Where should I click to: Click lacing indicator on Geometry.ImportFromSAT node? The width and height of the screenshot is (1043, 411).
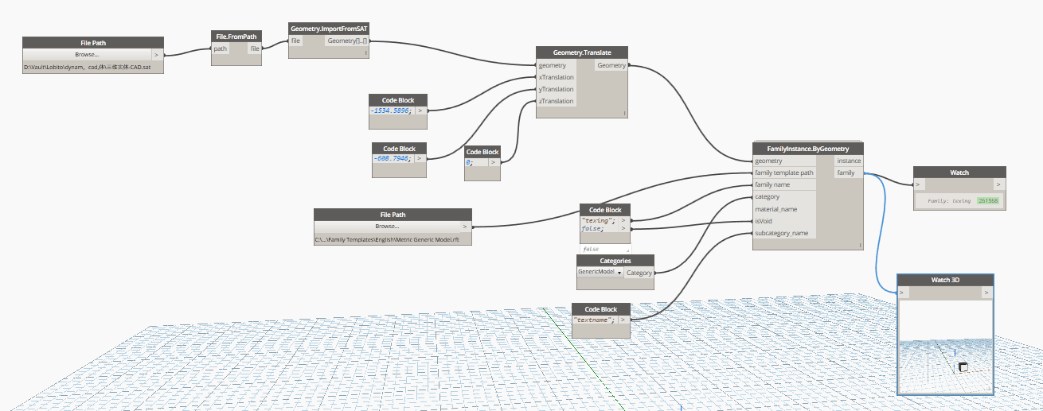366,53
